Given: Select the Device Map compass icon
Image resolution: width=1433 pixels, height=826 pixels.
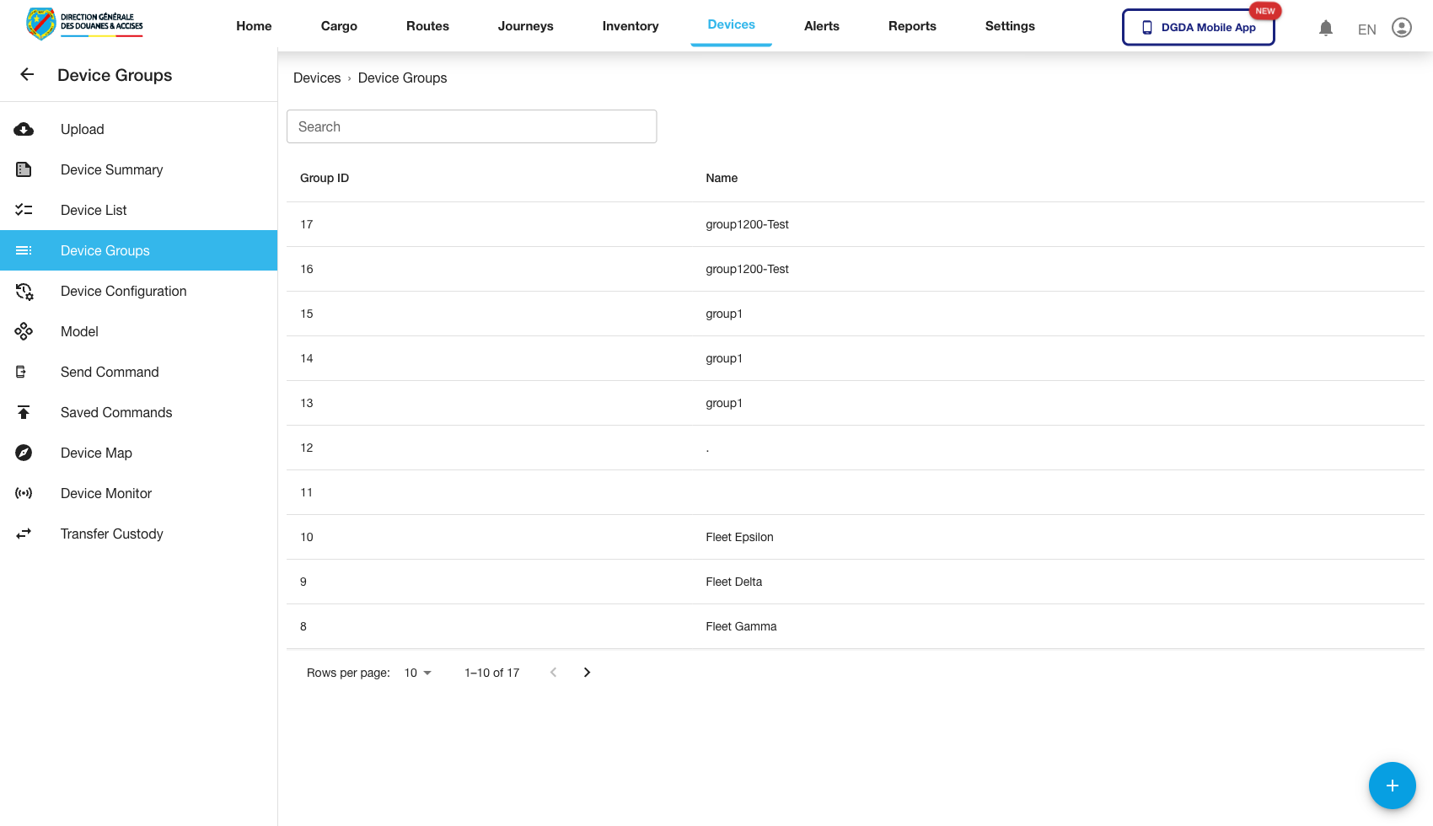Looking at the screenshot, I should click(24, 453).
